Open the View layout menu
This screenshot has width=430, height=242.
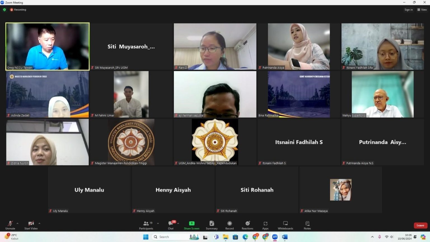click(x=422, y=10)
